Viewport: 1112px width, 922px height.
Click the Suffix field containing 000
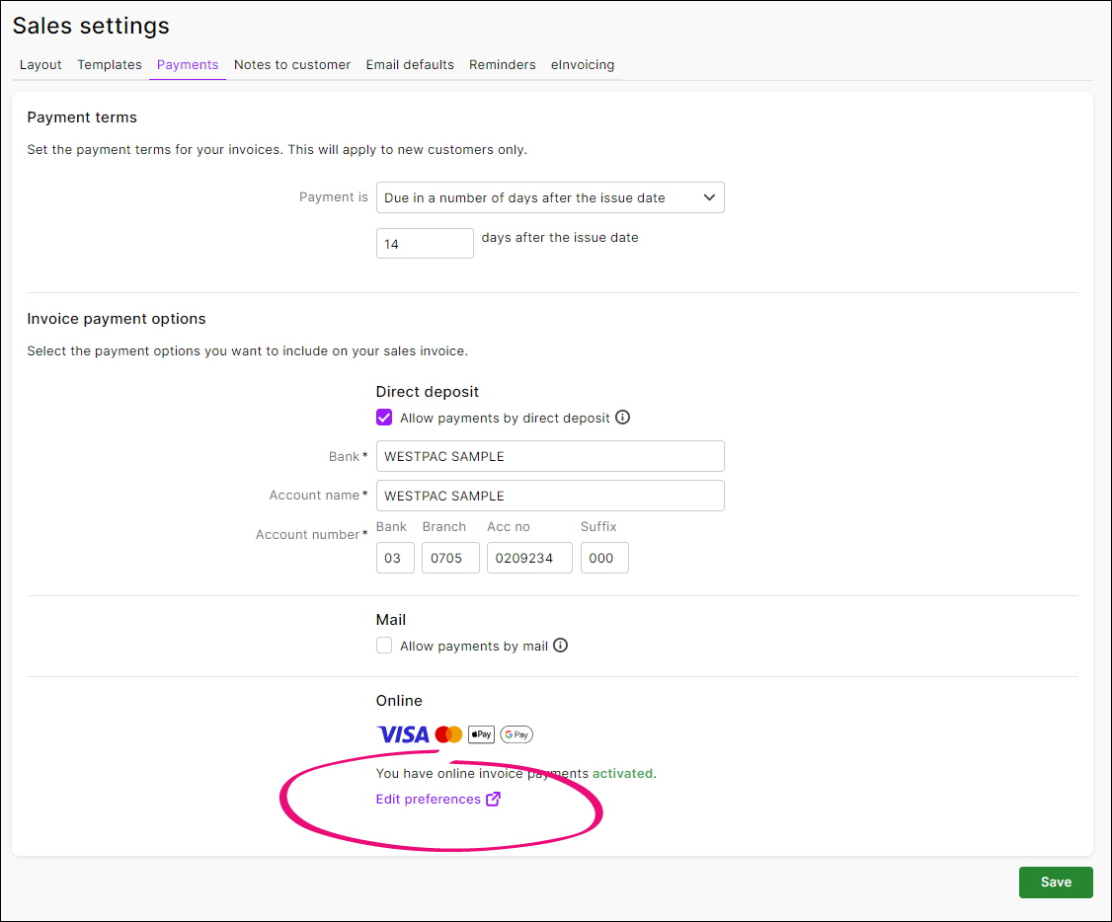pos(604,558)
